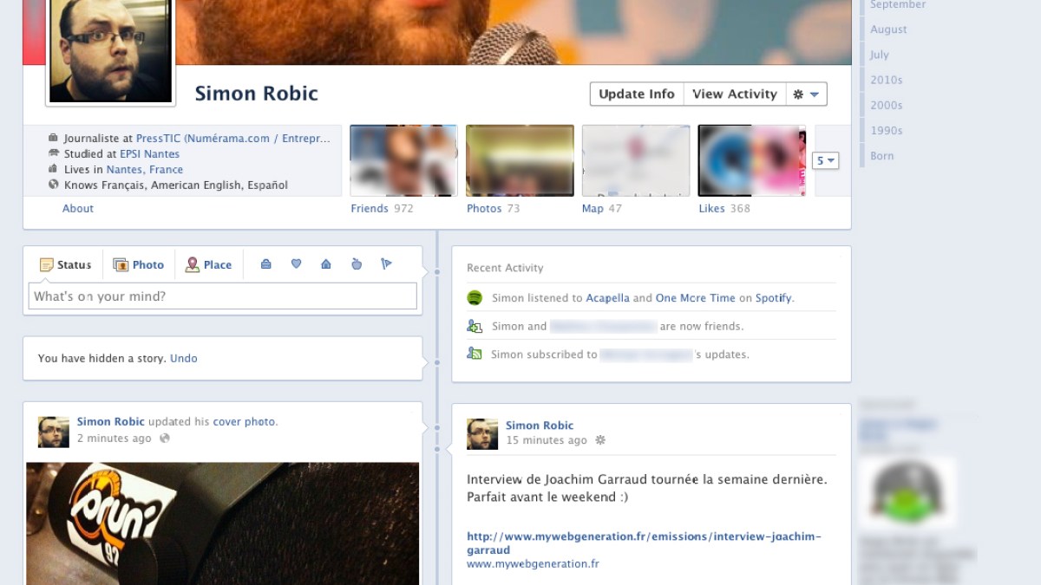The height and width of the screenshot is (585, 1041).
Task: Click the 15 minutes ago timestamp
Action: coord(547,440)
